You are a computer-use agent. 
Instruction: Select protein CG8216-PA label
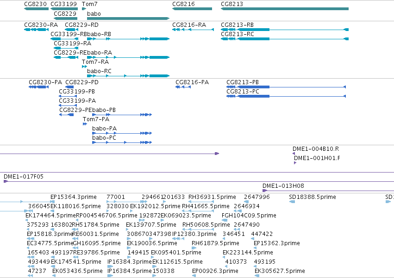tap(192, 82)
